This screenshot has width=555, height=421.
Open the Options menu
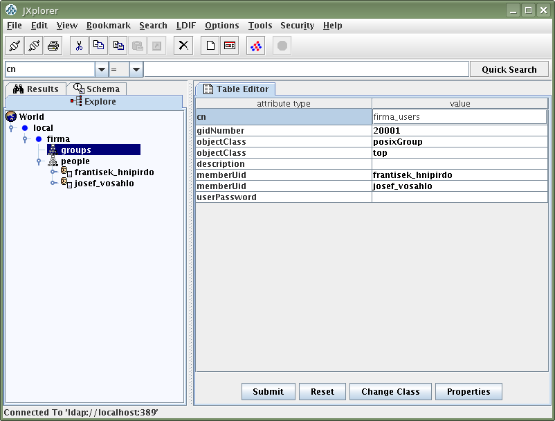[x=222, y=26]
